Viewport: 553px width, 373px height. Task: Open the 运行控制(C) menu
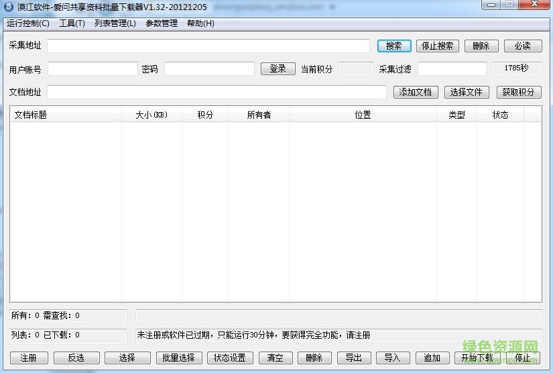tap(28, 23)
